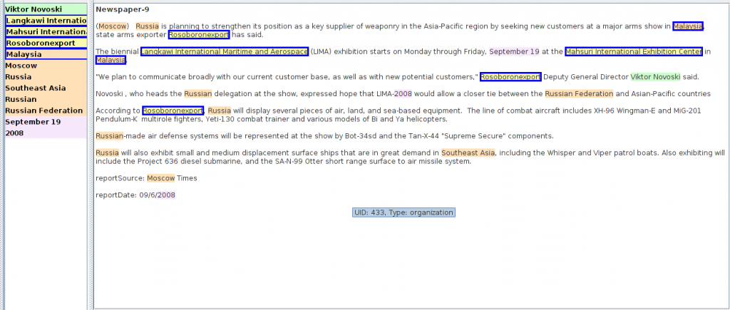Click Russia before 'will also exhibit small'
This screenshot has width=730, height=310.
107,153
